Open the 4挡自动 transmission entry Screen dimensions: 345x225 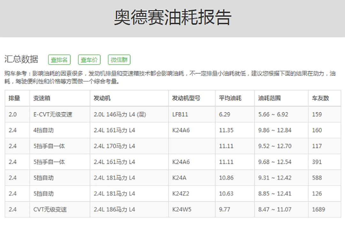tap(43, 130)
